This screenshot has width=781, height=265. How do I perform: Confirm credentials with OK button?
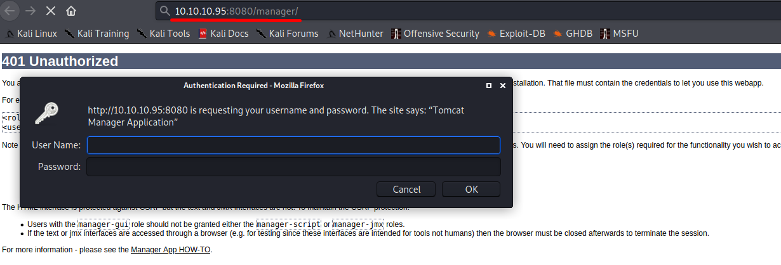point(471,189)
